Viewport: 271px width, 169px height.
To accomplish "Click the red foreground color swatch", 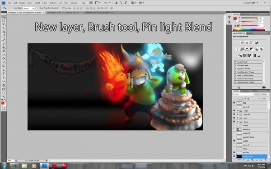I will [3, 103].
